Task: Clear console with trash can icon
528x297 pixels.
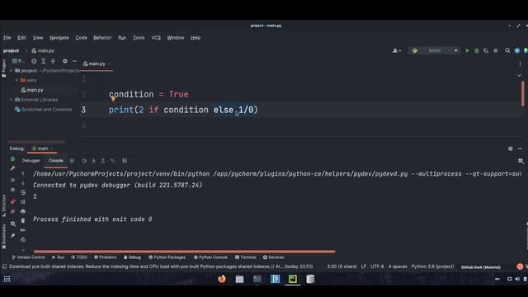Action: point(23,220)
